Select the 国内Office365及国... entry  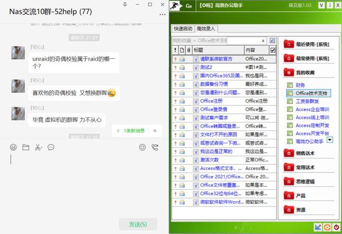click(222, 76)
